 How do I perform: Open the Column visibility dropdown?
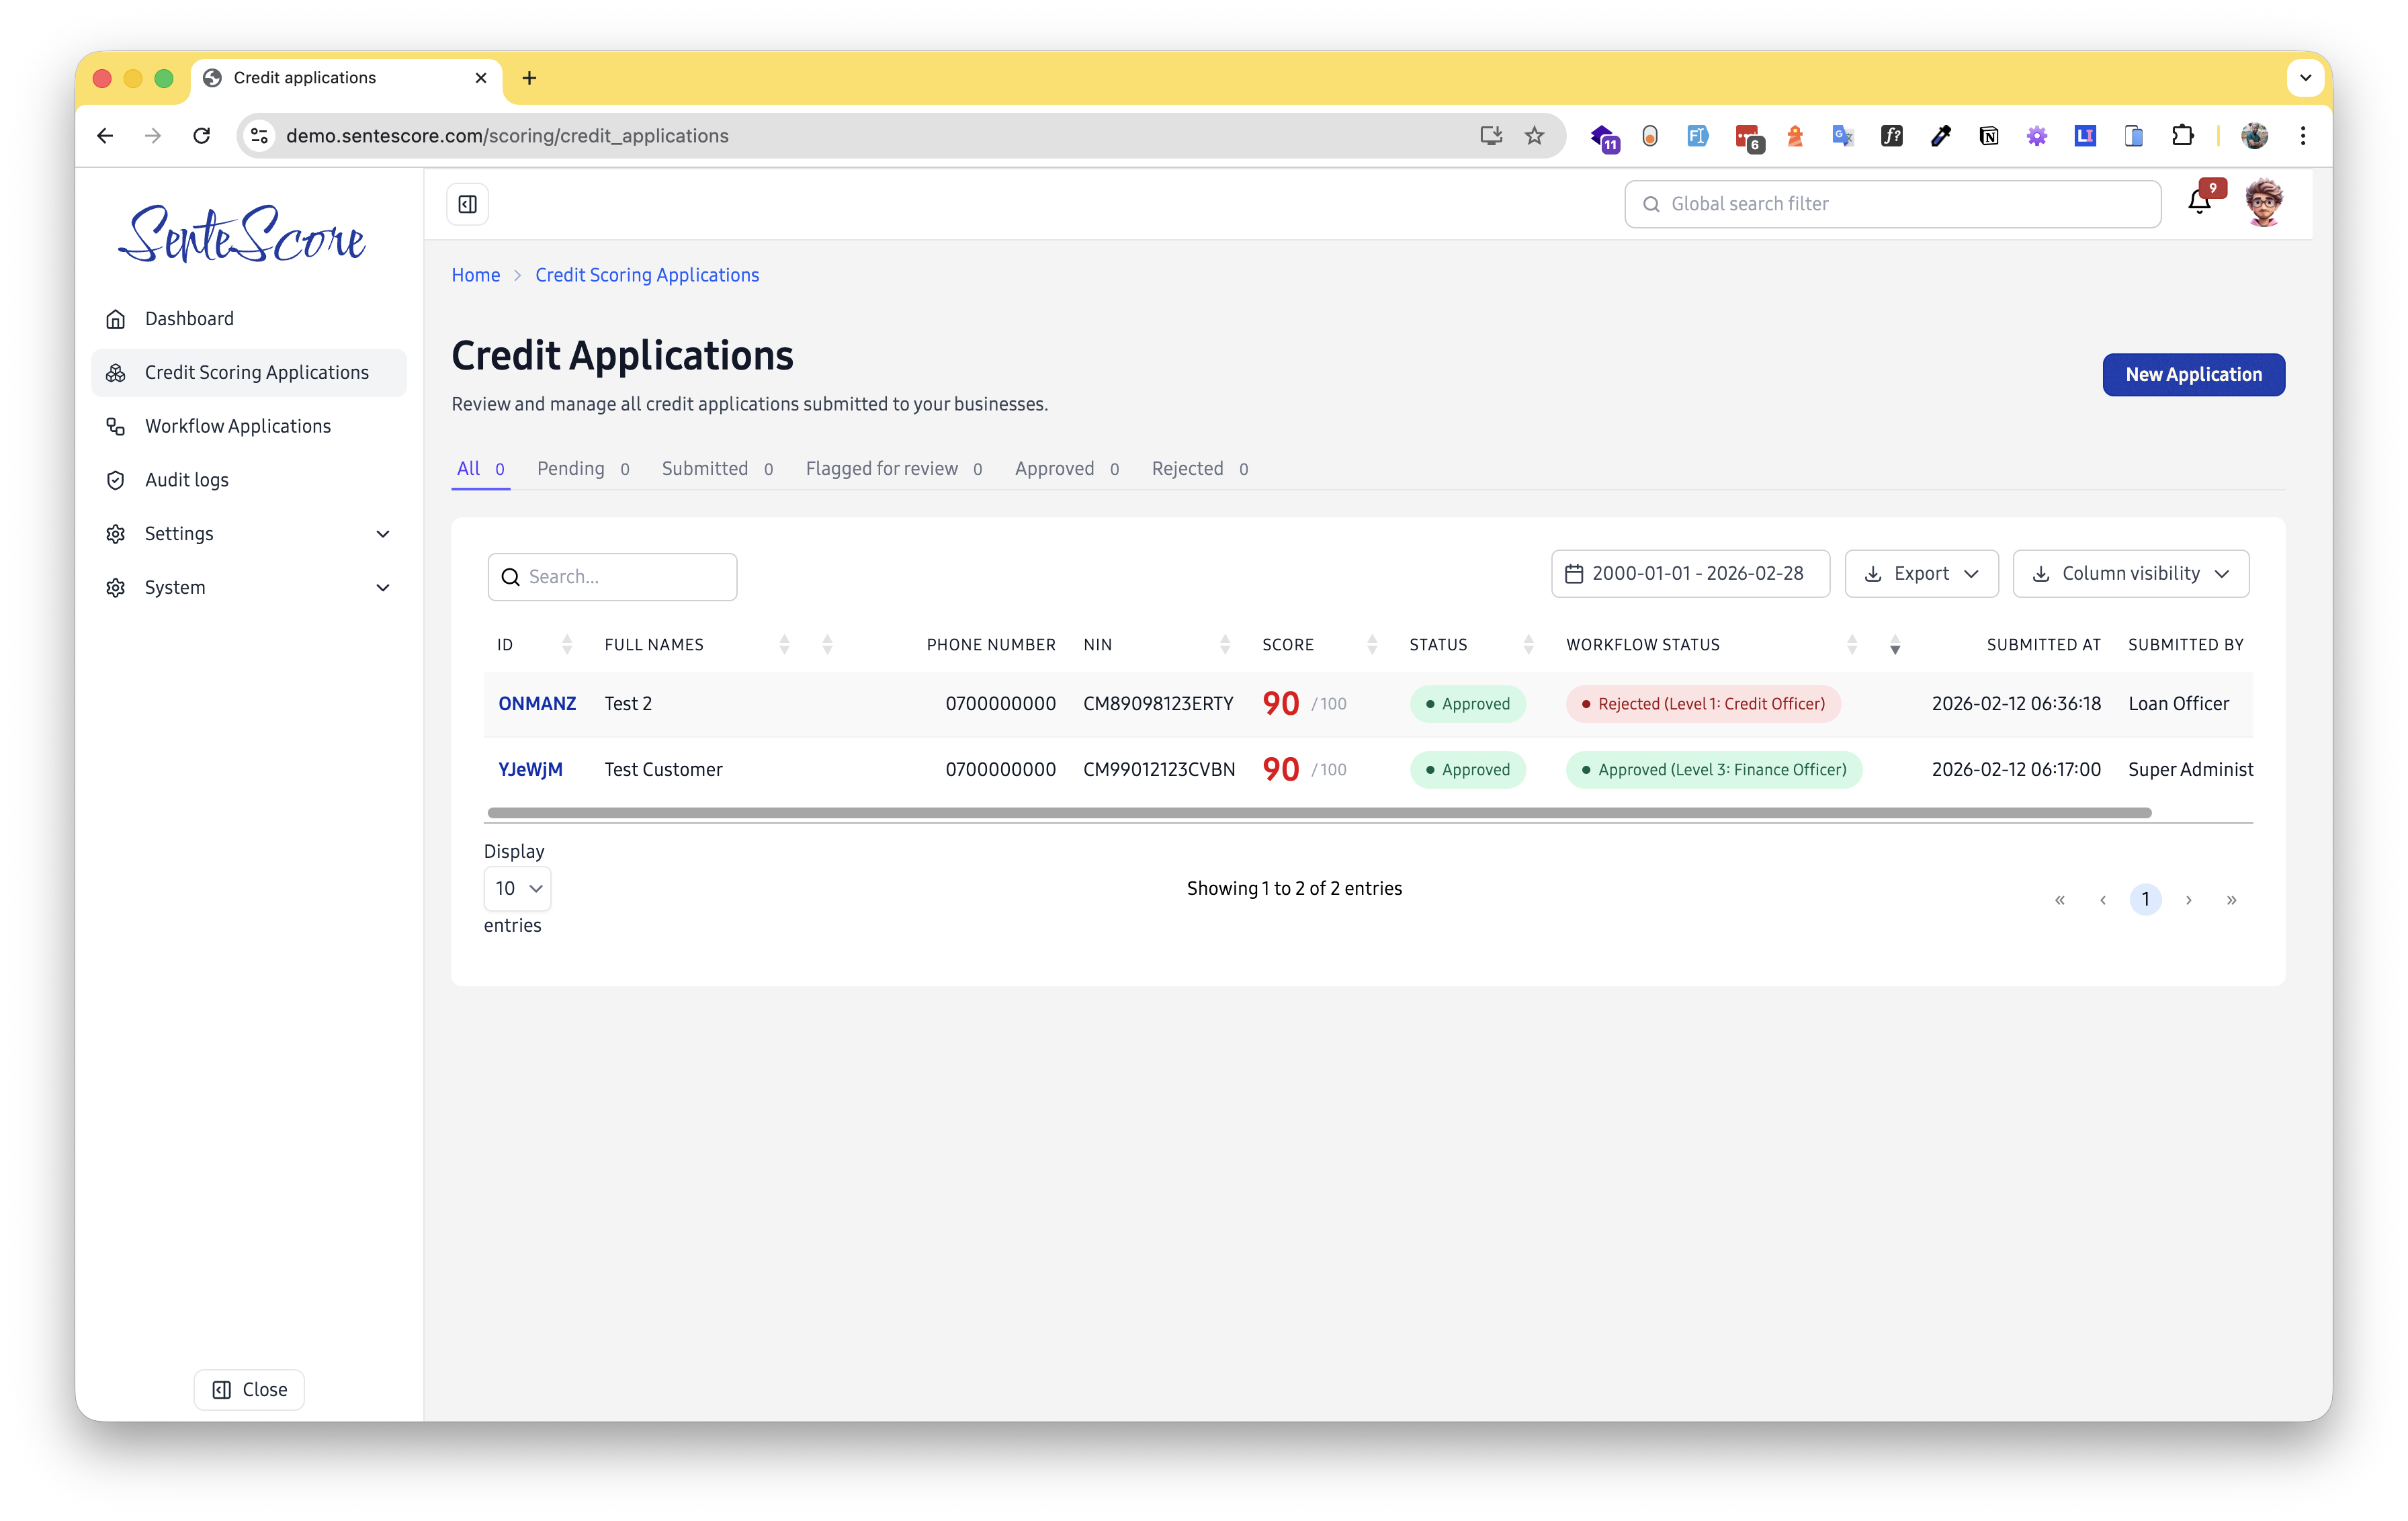click(x=2130, y=573)
